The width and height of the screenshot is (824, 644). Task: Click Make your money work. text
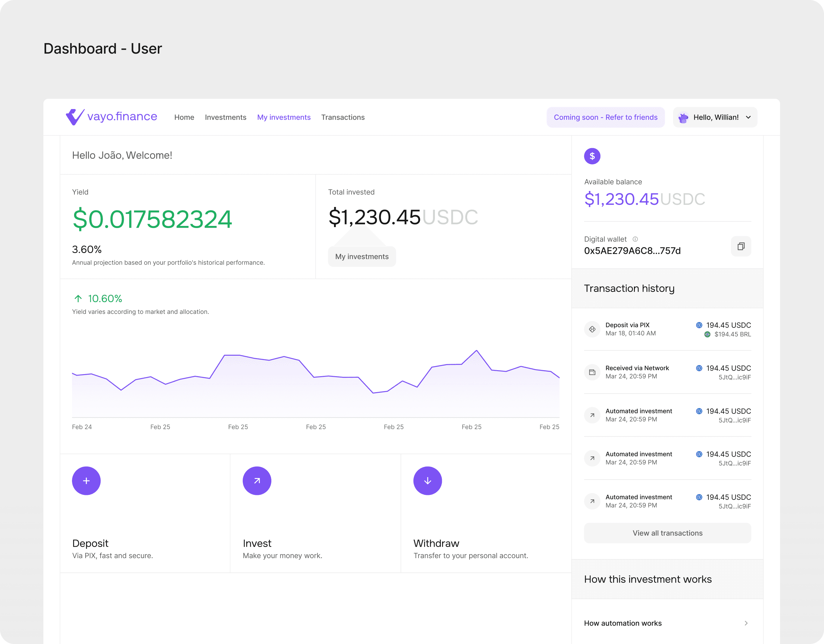pyautogui.click(x=282, y=556)
